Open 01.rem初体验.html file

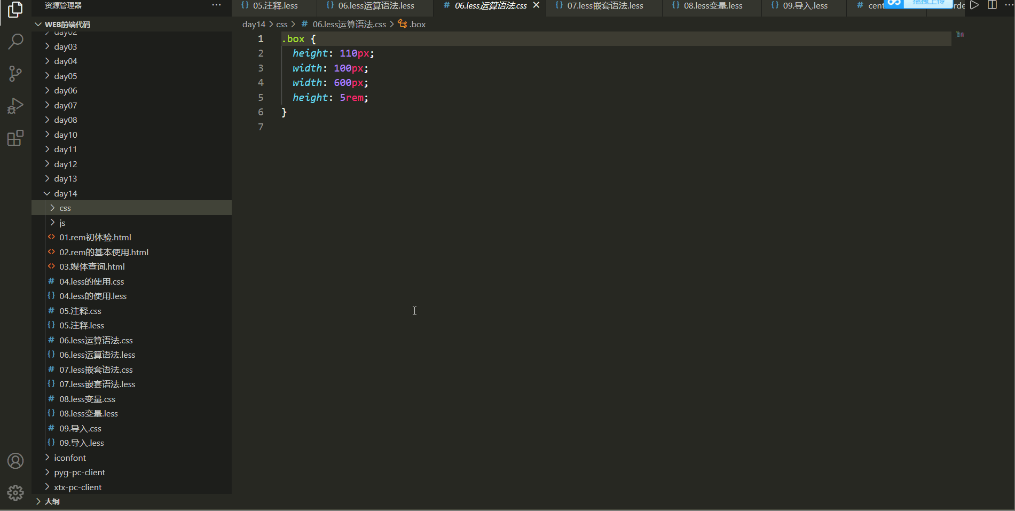131,237
